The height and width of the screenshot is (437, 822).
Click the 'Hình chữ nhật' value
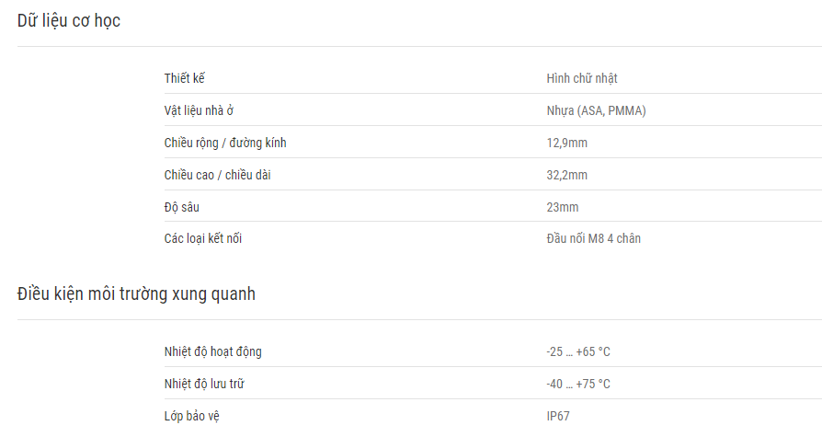point(582,78)
